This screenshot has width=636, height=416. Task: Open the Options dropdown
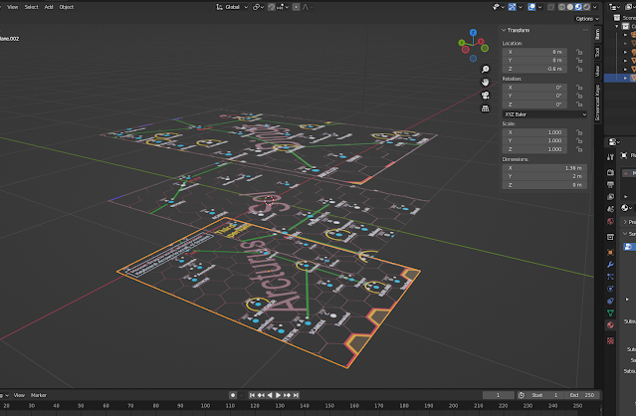click(x=587, y=19)
